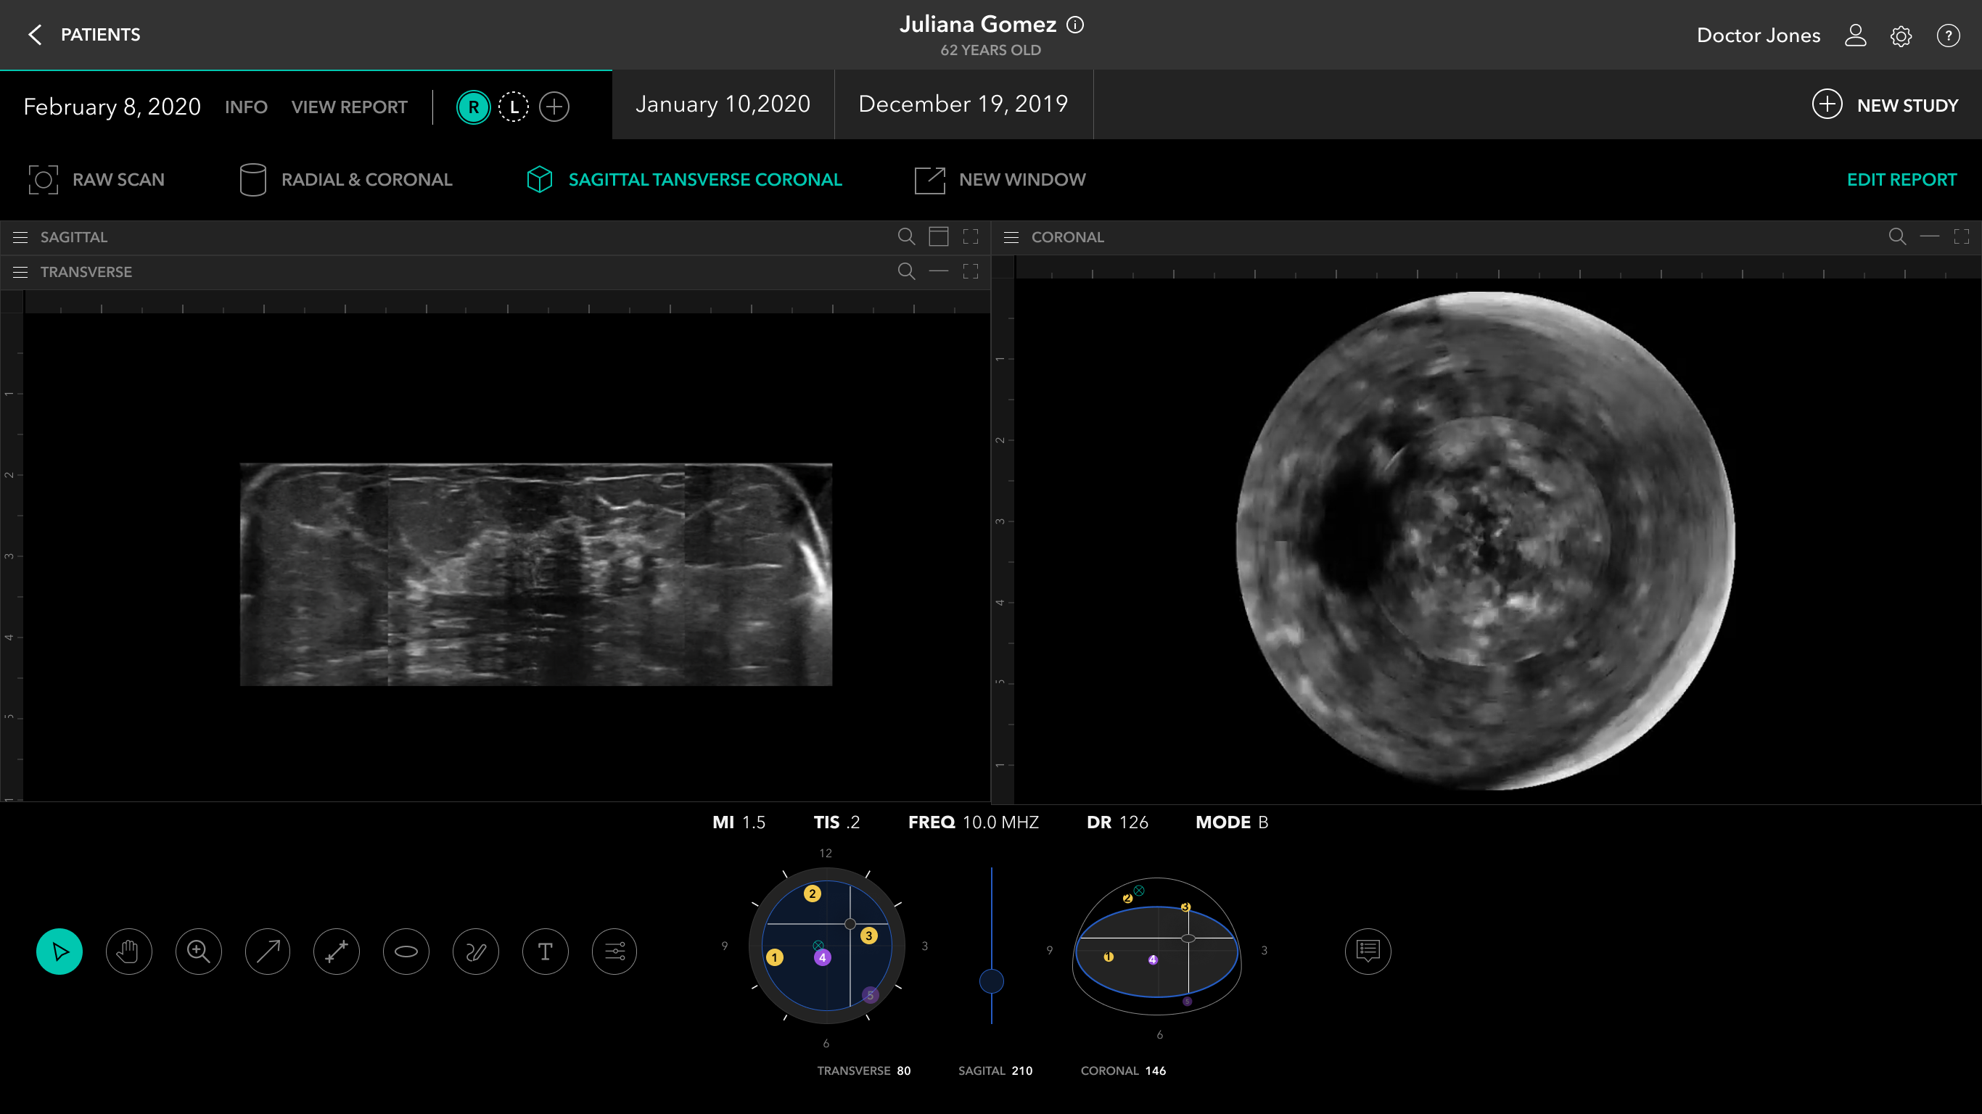Activate the text annotation tool
This screenshot has height=1114, width=1982.
click(x=545, y=952)
